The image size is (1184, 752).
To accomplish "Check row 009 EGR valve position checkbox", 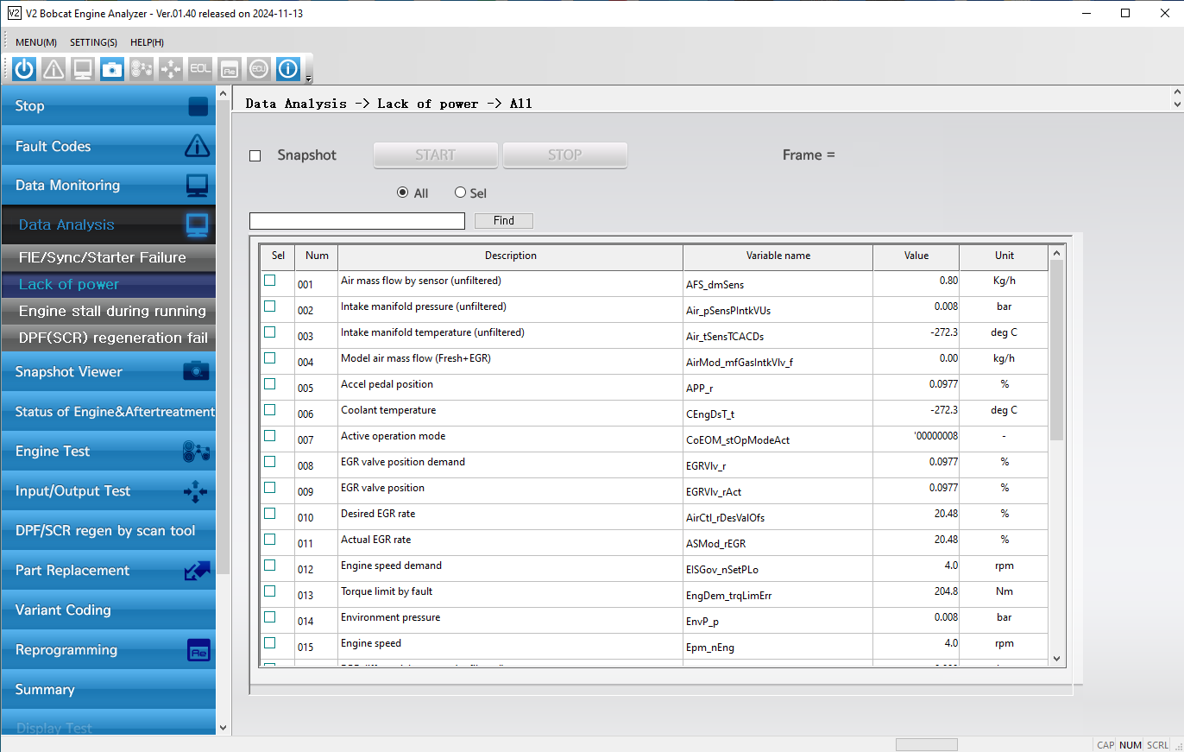I will point(270,488).
